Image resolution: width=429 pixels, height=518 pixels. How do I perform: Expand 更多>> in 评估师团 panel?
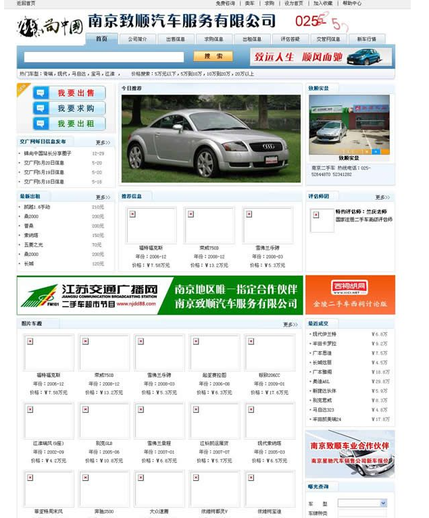(382, 197)
